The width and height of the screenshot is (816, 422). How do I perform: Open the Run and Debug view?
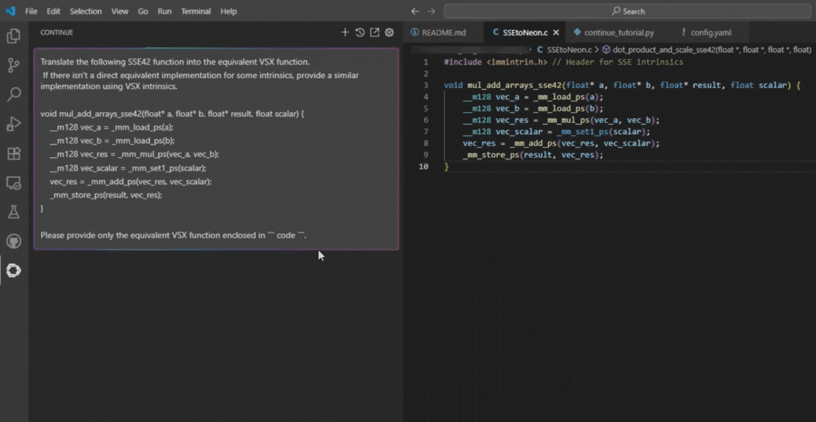pos(14,124)
